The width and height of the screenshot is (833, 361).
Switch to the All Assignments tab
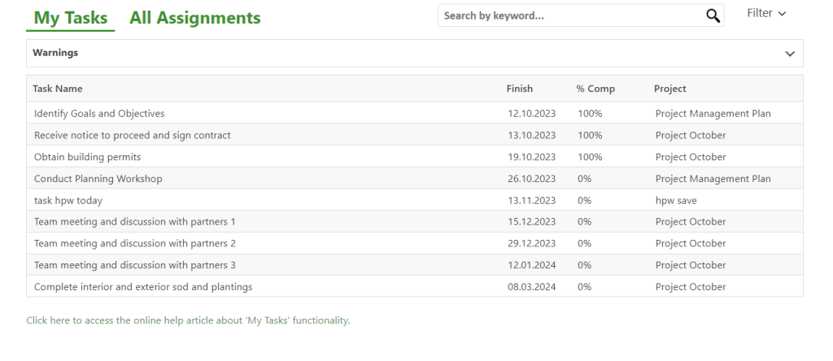point(195,18)
